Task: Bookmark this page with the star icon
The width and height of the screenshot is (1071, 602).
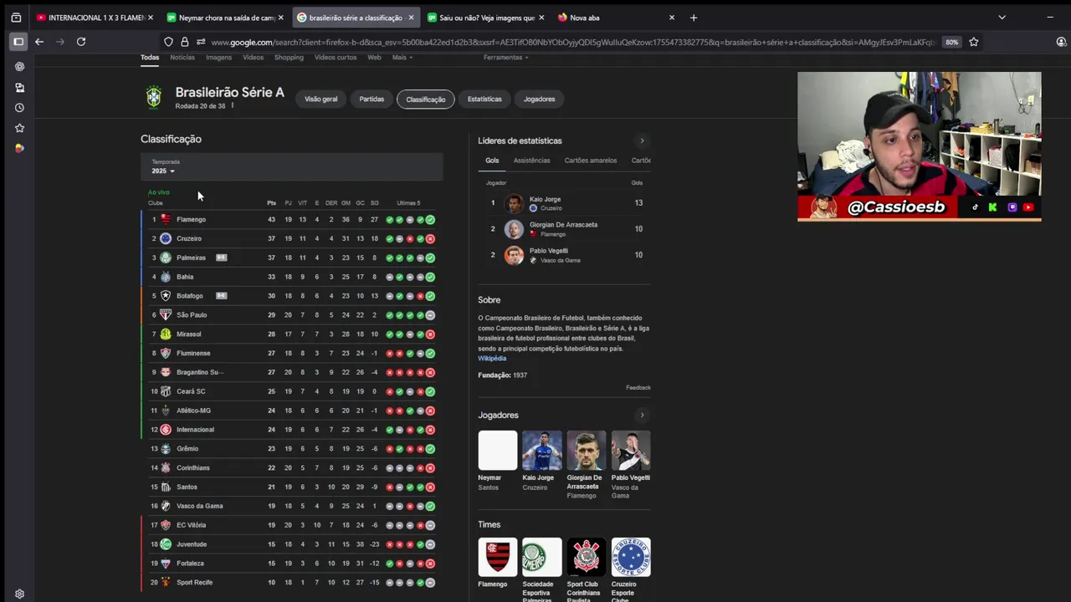Action: (x=974, y=42)
